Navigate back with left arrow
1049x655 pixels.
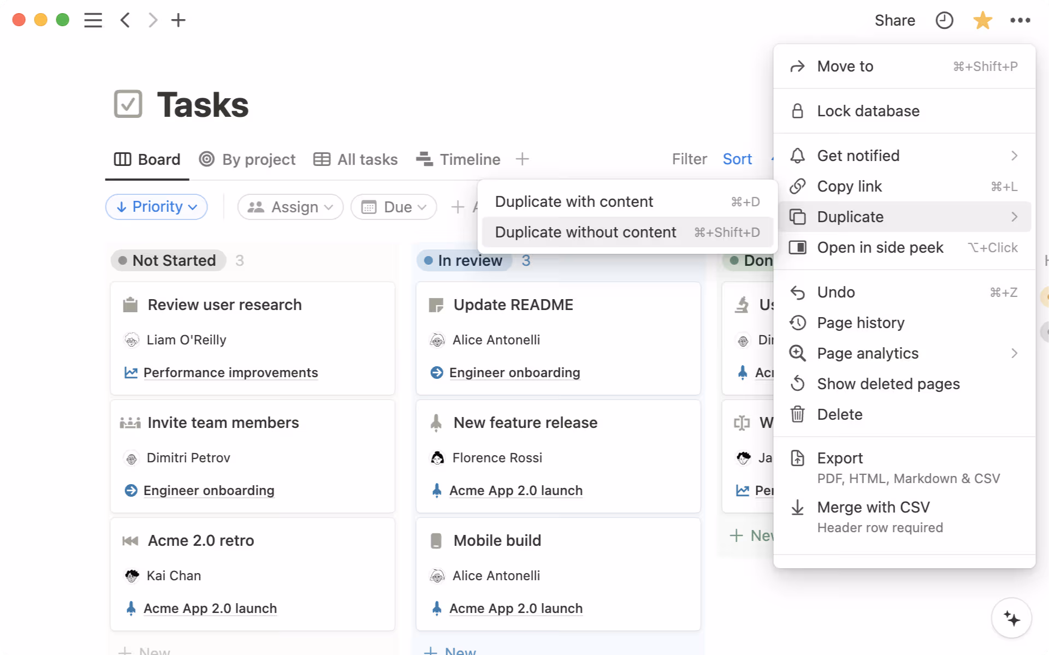tap(125, 21)
